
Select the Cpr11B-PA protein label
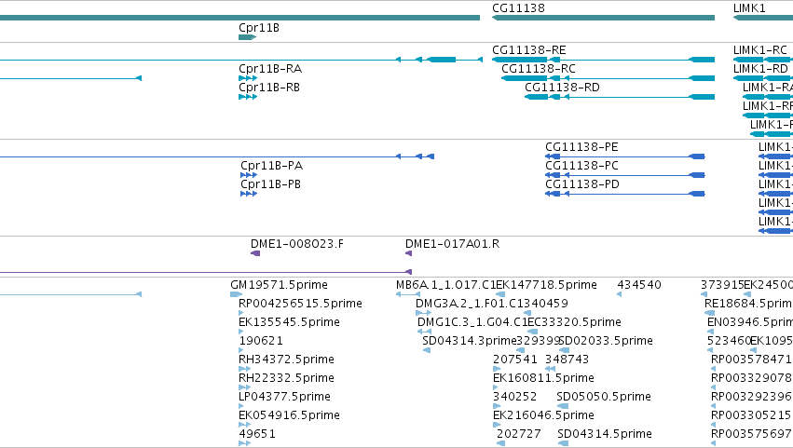[x=271, y=166]
